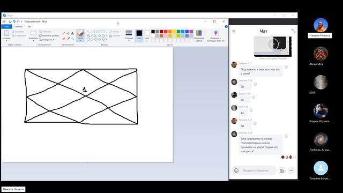Play the call recording video thumbnail
This screenshot has width=343, height=193.
coord(273,44)
